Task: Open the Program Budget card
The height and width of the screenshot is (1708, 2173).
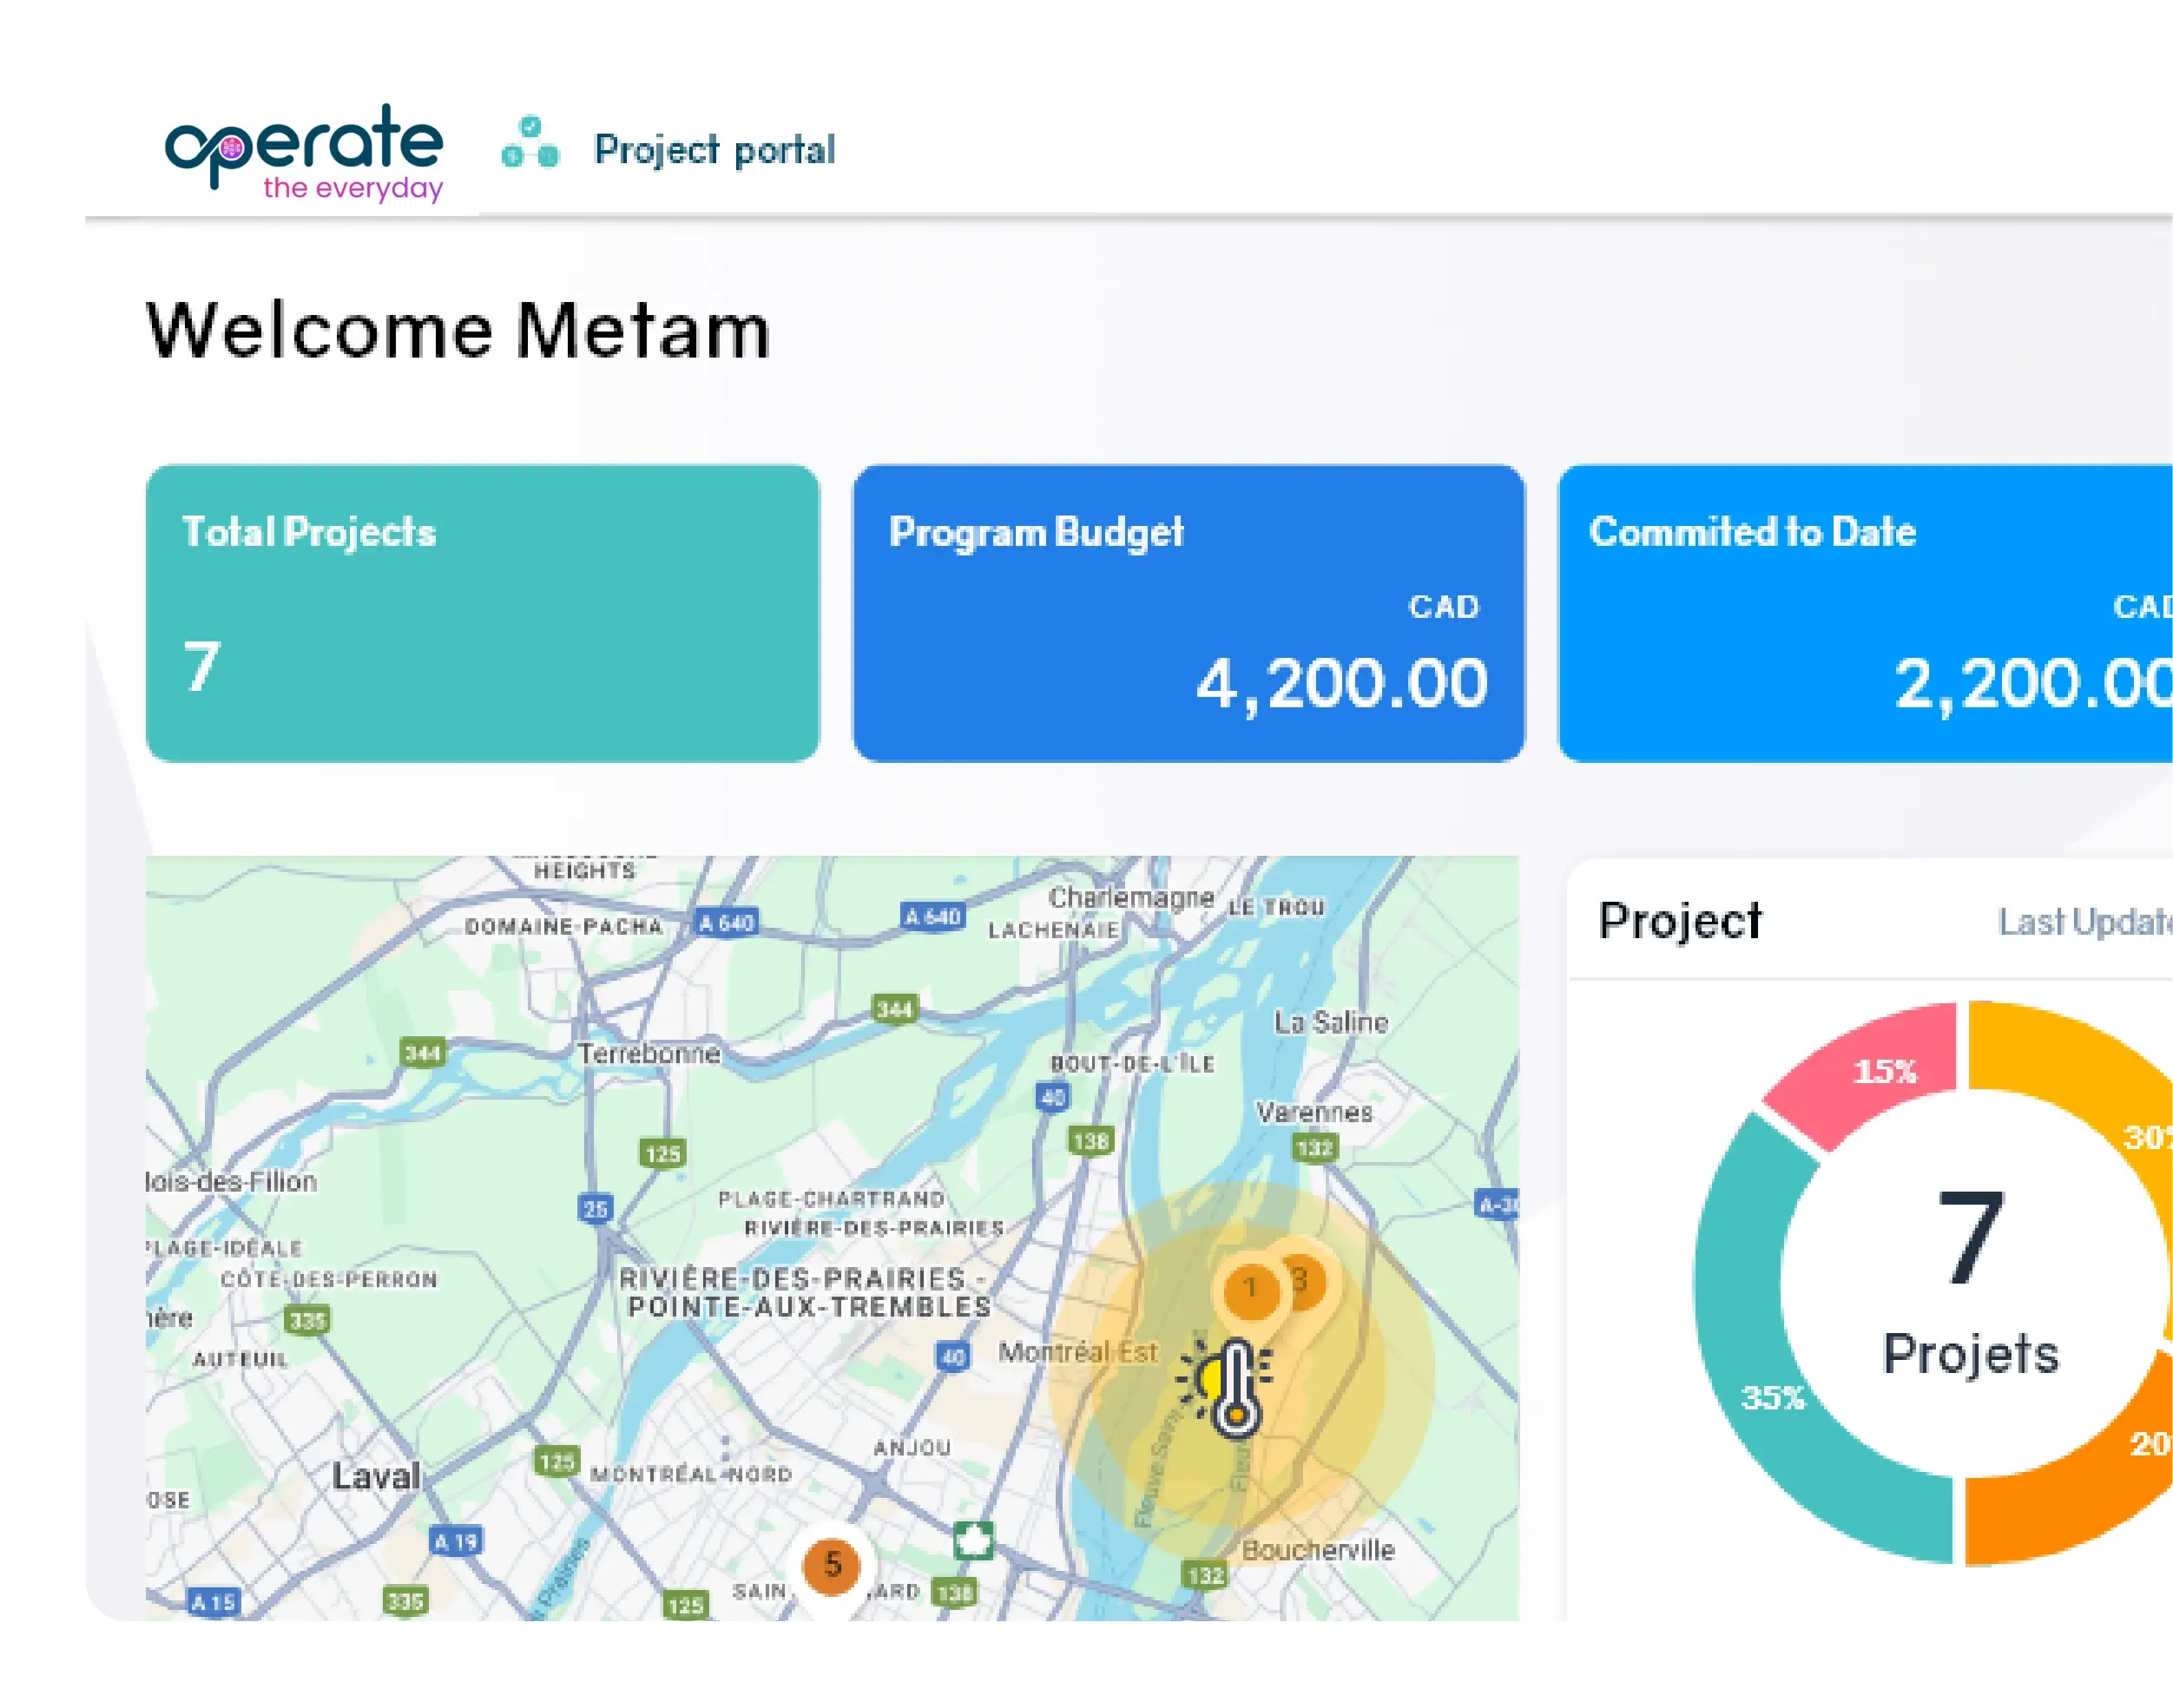Action: [x=1189, y=613]
